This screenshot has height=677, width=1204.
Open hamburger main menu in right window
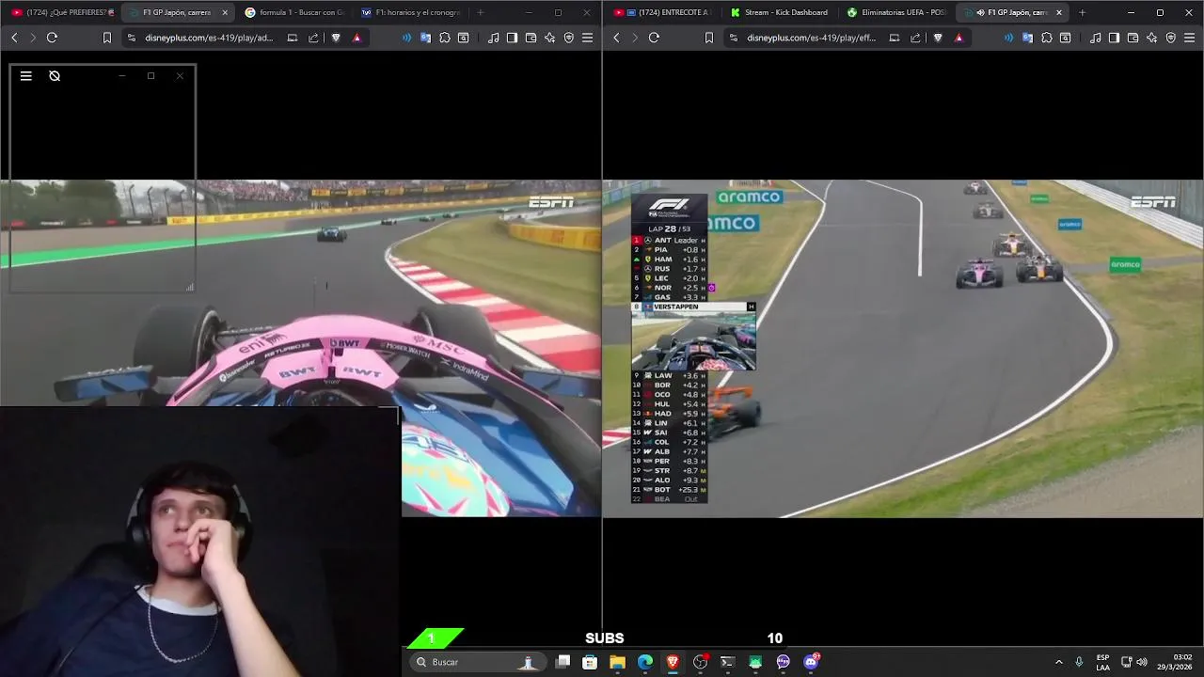(1190, 38)
